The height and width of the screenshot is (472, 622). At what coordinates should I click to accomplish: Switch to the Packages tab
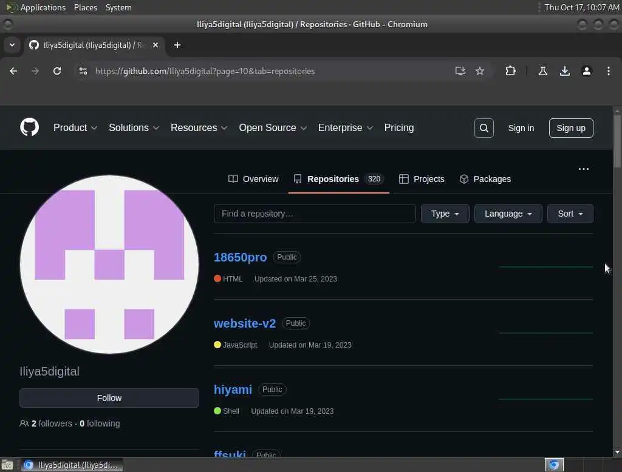tap(485, 179)
